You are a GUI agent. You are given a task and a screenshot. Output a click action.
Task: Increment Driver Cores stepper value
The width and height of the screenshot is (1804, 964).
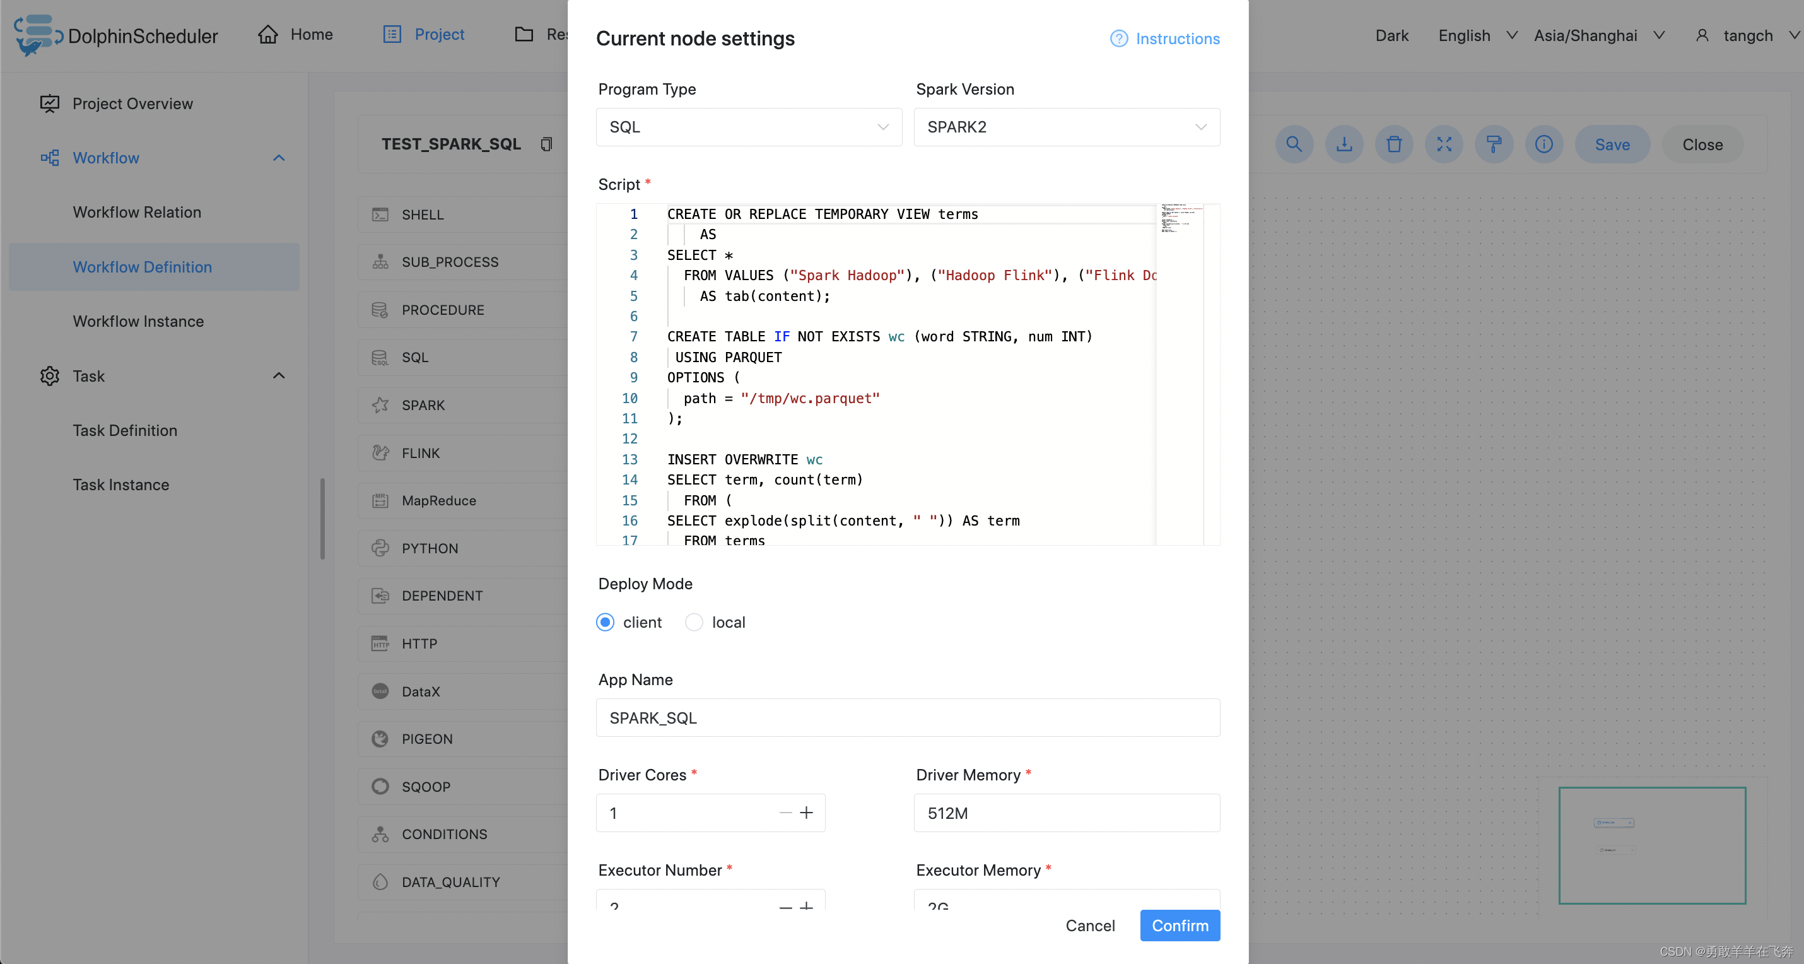(x=805, y=814)
